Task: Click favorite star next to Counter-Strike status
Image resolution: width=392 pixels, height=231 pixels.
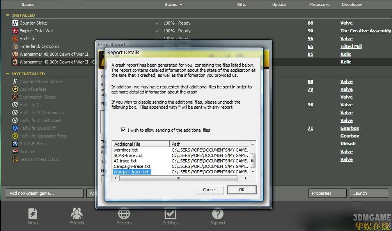Action: point(158,23)
